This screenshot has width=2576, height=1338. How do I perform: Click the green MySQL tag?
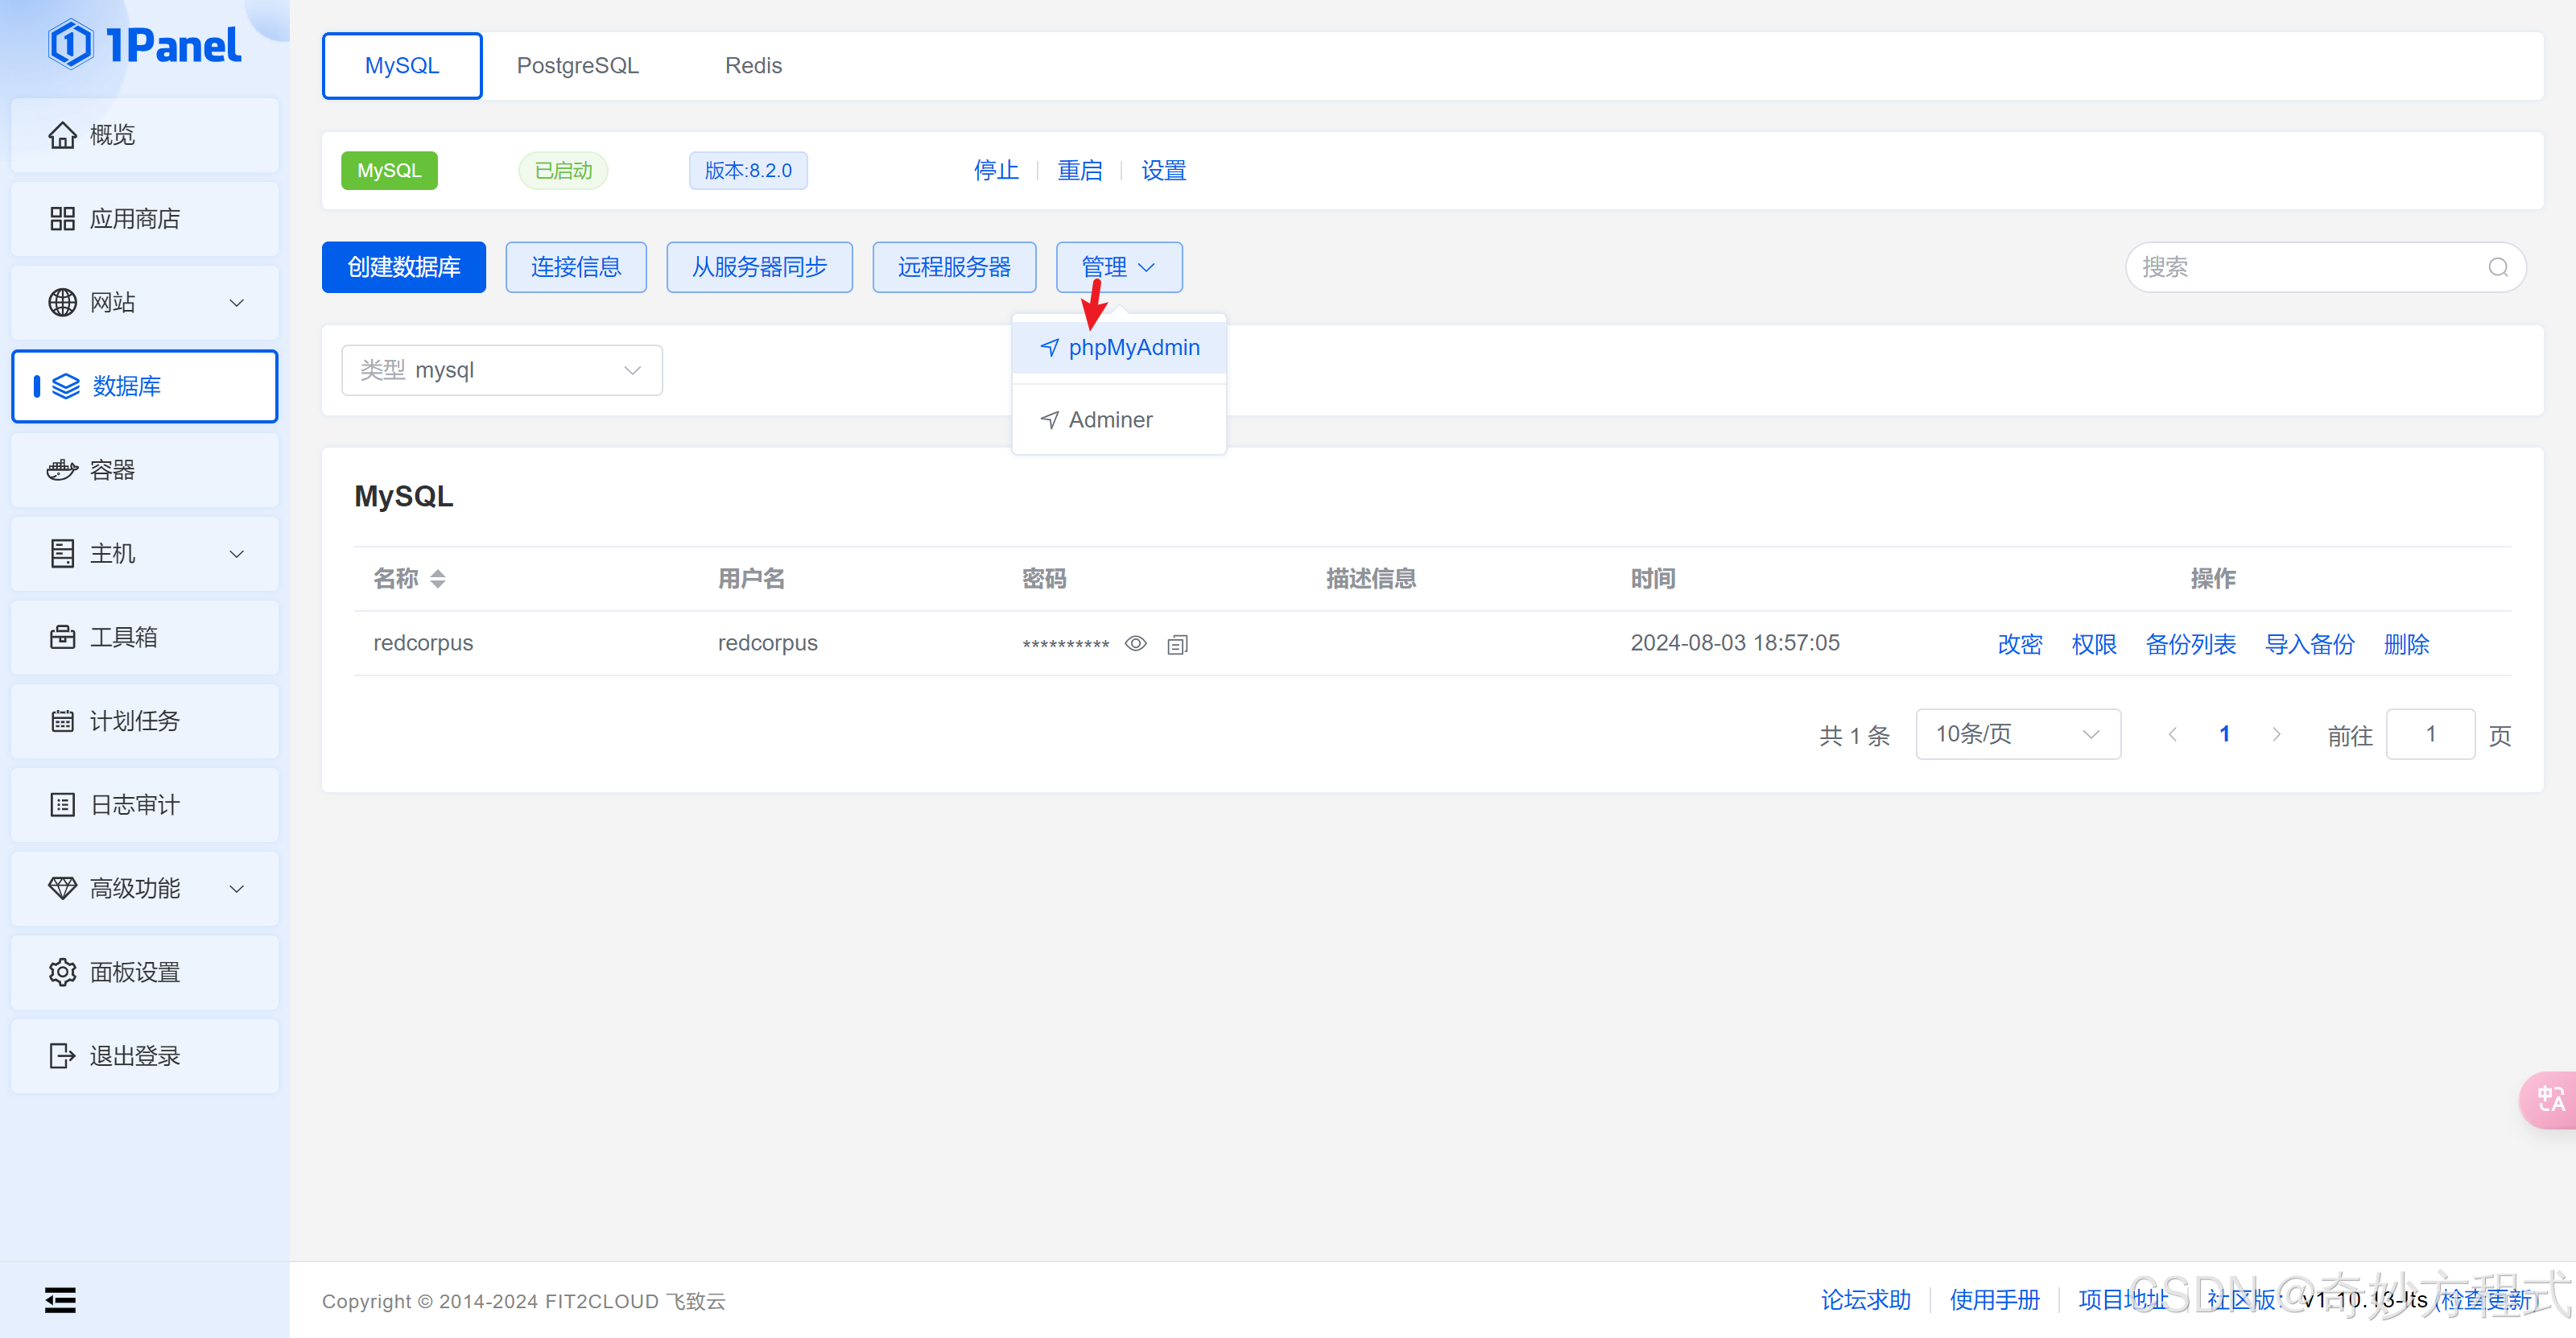coord(389,171)
